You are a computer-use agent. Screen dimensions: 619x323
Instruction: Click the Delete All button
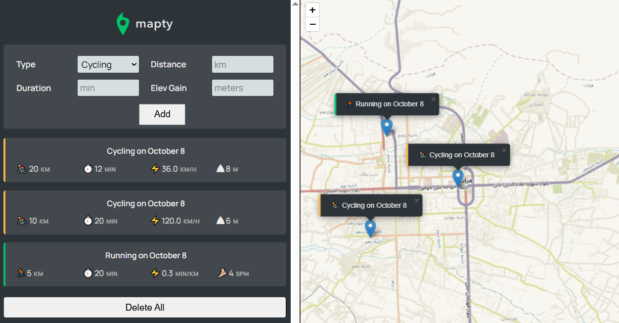coord(145,307)
